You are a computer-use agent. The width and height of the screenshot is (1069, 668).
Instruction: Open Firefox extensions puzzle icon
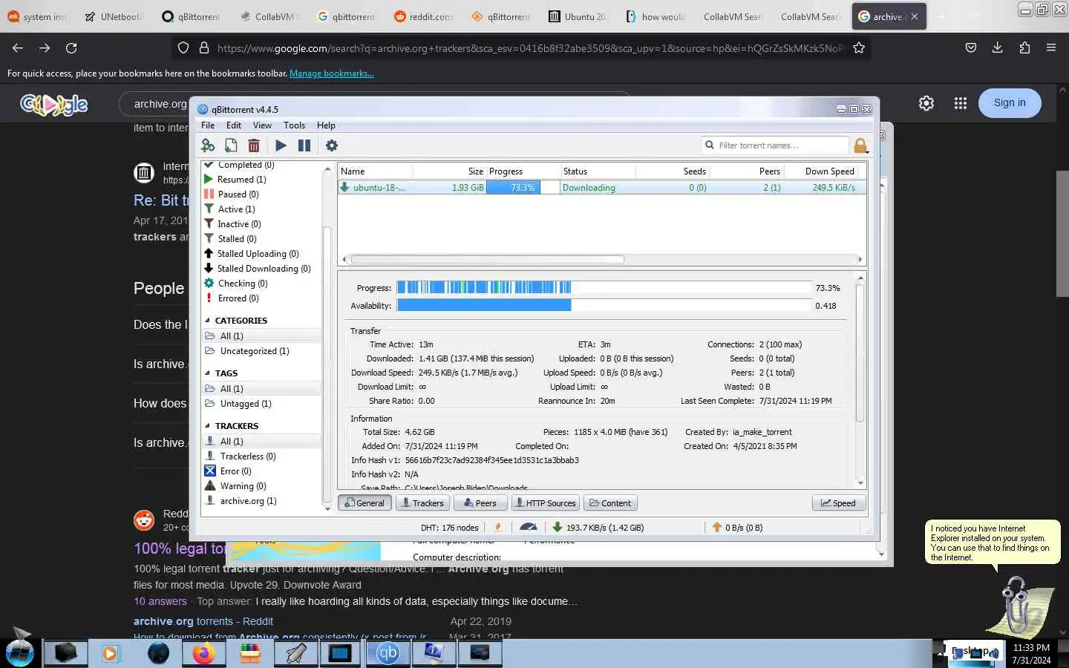[1024, 48]
